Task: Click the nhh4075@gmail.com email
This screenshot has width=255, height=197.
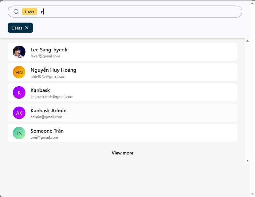Action: point(48,76)
